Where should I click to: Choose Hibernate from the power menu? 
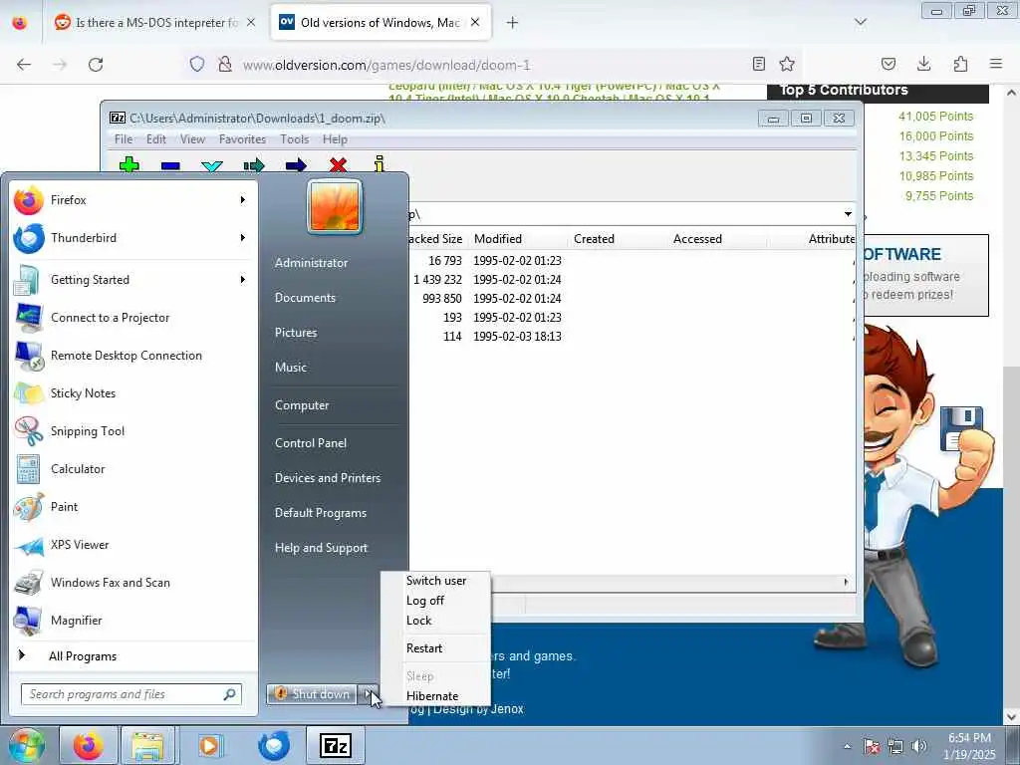436,696
